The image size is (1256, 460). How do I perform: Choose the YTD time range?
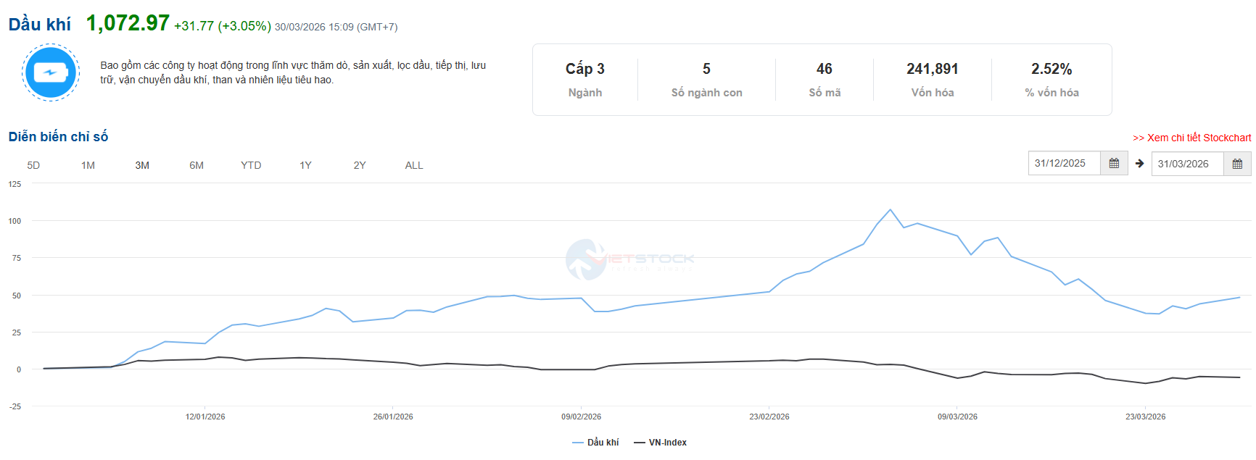tap(251, 165)
